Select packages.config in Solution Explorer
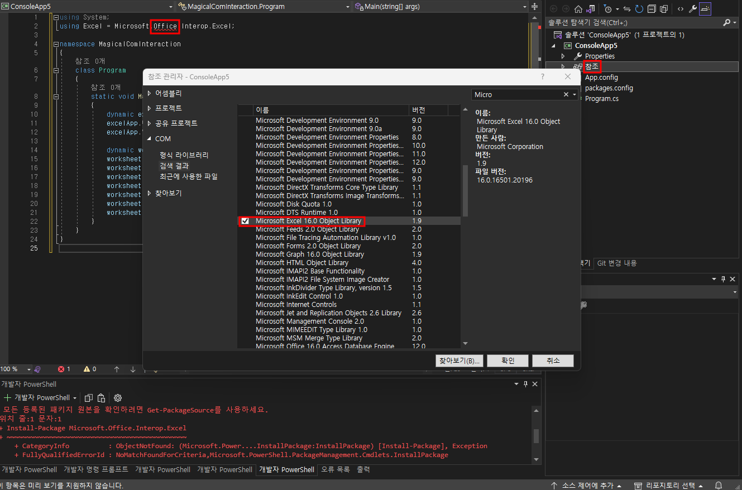The width and height of the screenshot is (742, 490). coord(609,88)
